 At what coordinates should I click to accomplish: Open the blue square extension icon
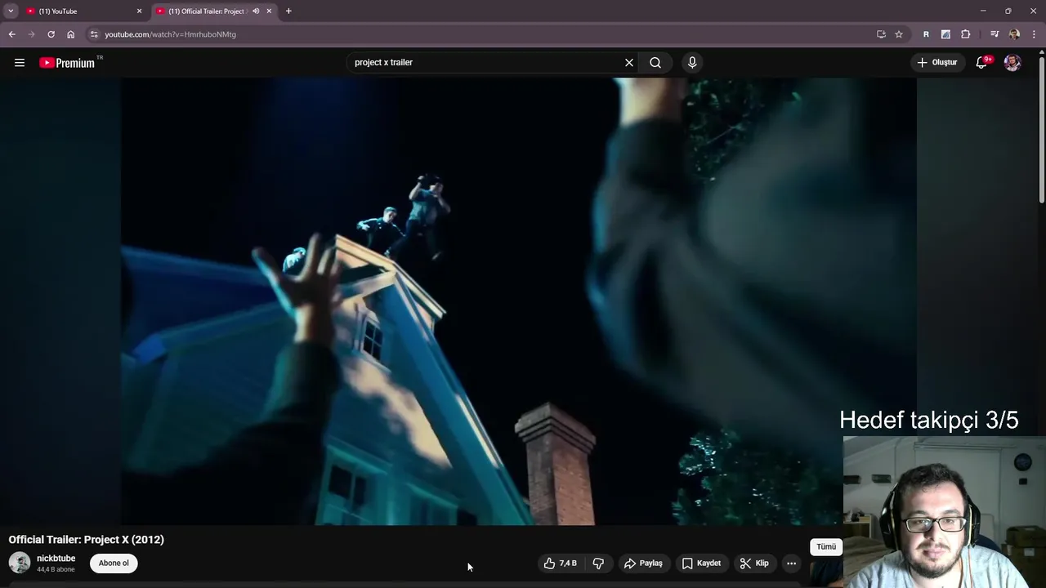945,34
